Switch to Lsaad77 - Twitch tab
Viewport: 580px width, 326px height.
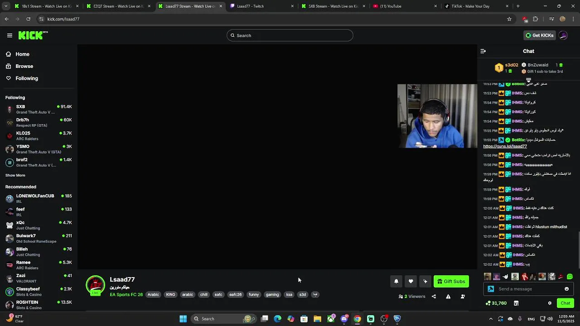point(261,6)
